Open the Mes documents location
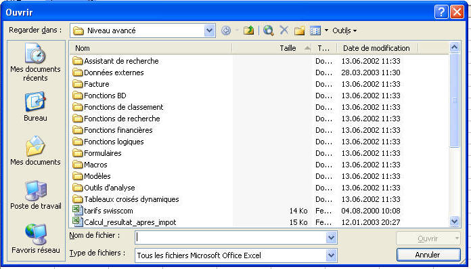Image resolution: width=471 pixels, height=269 pixels. pos(35,150)
